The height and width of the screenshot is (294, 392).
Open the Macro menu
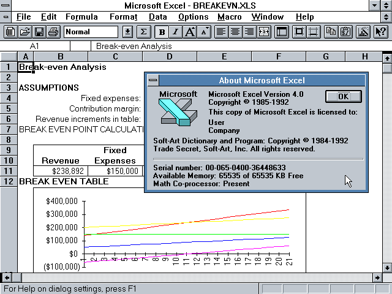[230, 17]
